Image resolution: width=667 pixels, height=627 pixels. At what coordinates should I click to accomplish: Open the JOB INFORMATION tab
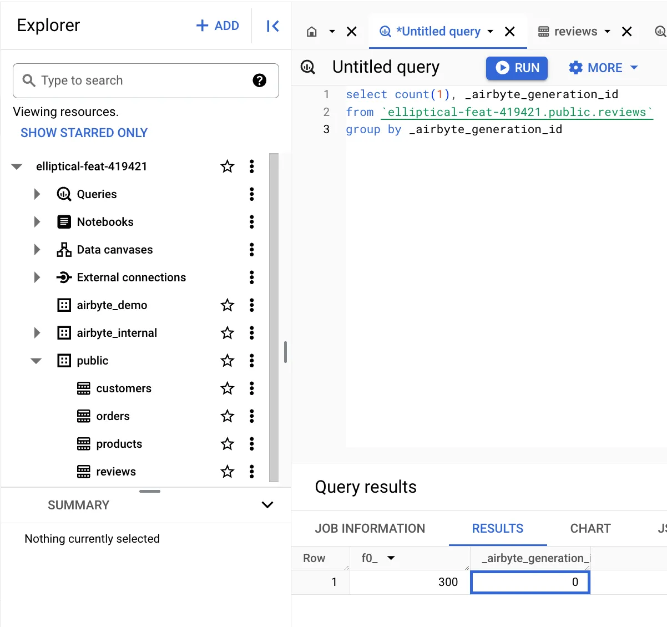point(370,529)
